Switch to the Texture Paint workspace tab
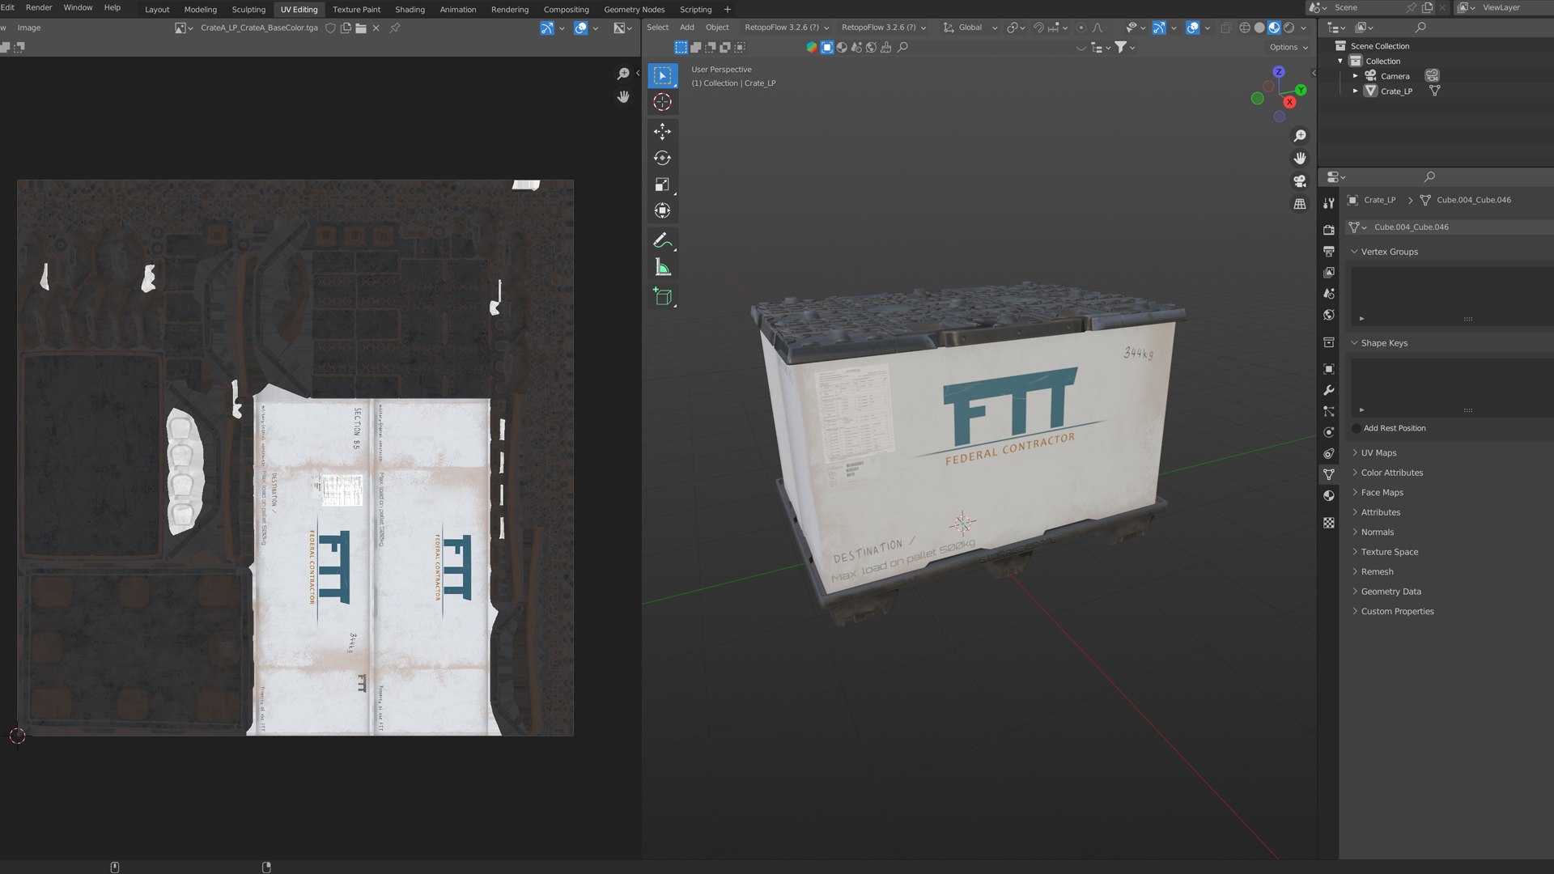This screenshot has height=874, width=1554. [x=356, y=10]
